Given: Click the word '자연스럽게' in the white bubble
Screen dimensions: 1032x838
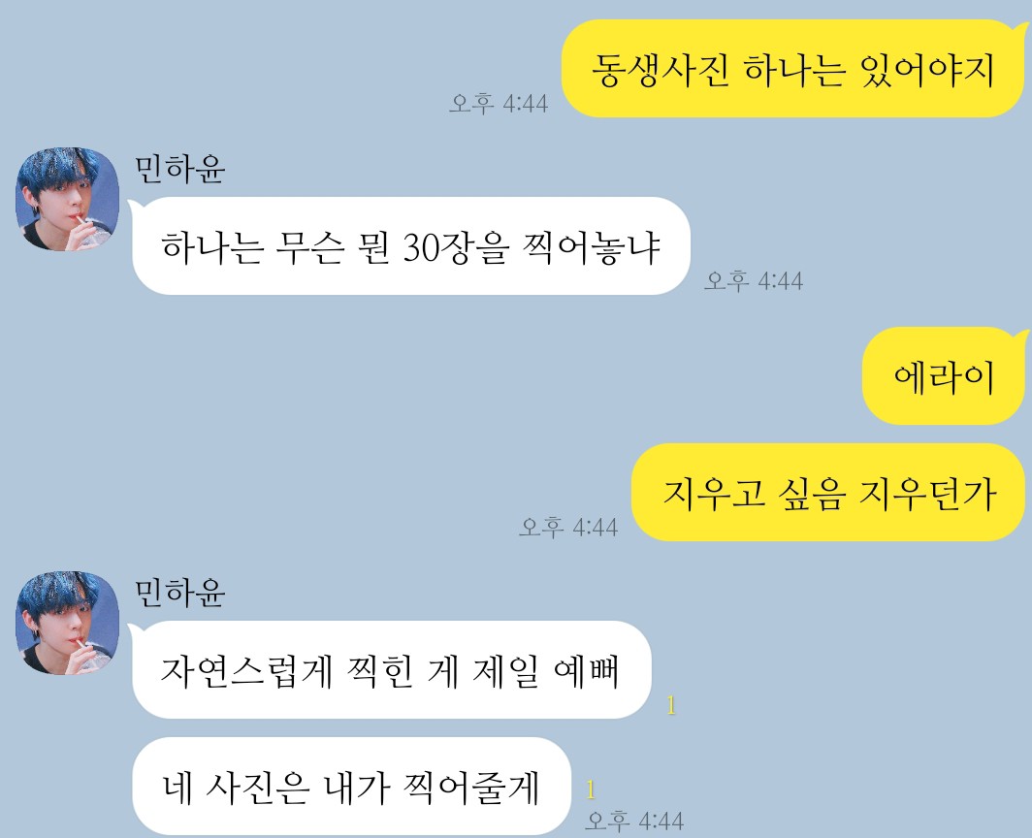Looking at the screenshot, I should pos(246,672).
